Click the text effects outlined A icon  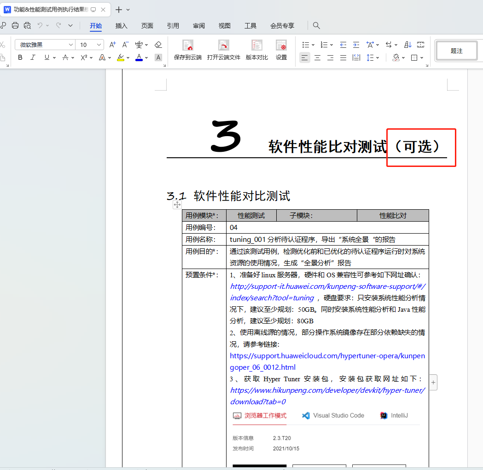pos(102,57)
